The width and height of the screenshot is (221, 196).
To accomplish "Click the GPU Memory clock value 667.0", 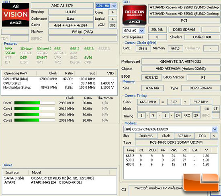I will pos(175,48).
